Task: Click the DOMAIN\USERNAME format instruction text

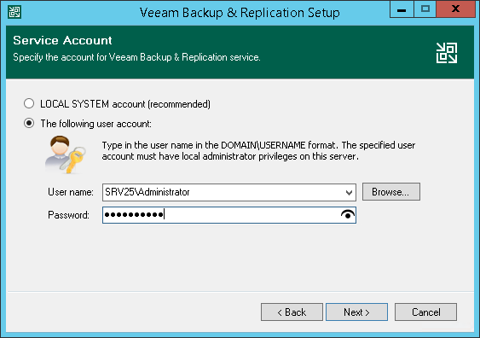Action: (x=258, y=150)
